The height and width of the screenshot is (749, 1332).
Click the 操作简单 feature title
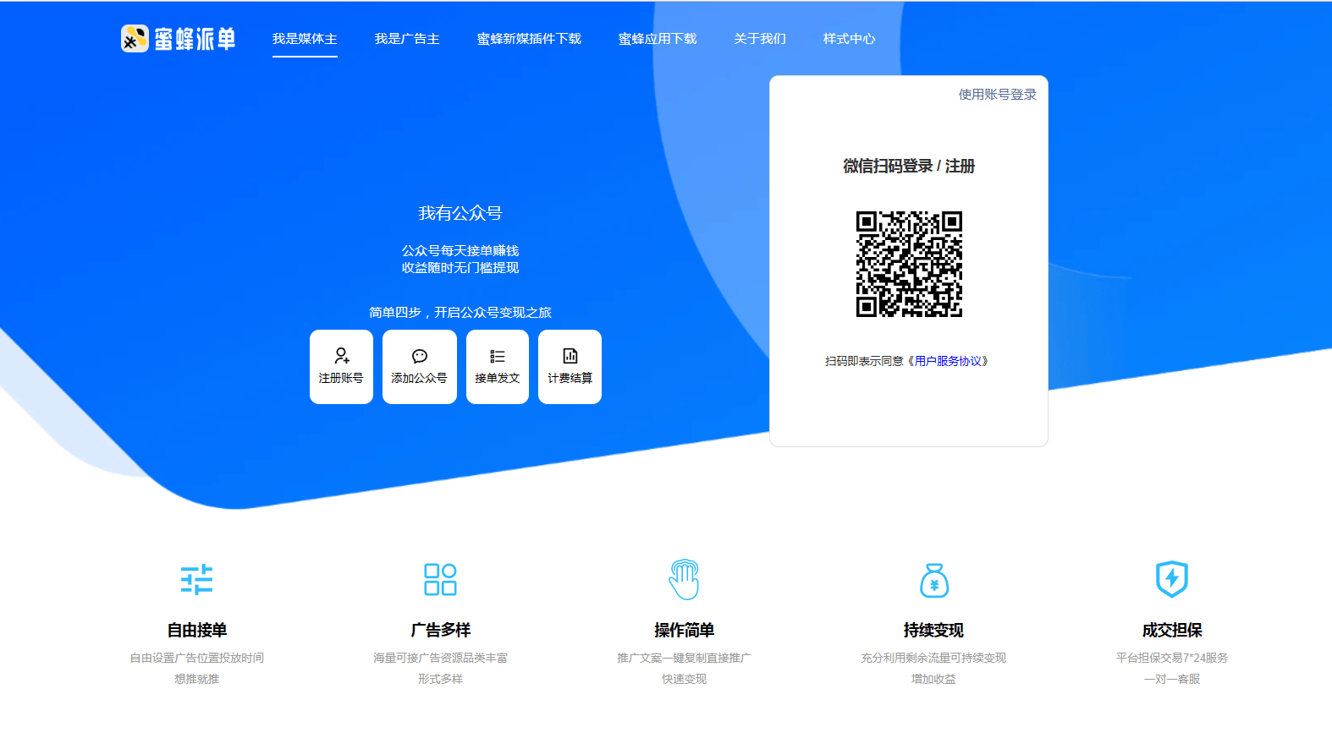pos(684,630)
